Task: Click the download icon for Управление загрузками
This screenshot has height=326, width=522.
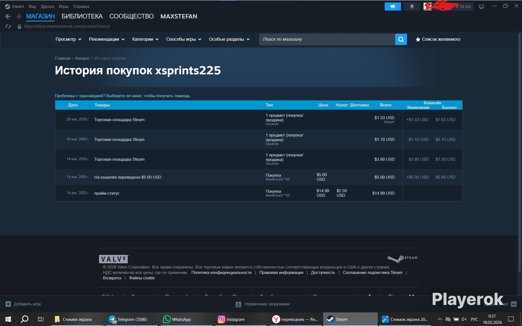Action: 238,304
